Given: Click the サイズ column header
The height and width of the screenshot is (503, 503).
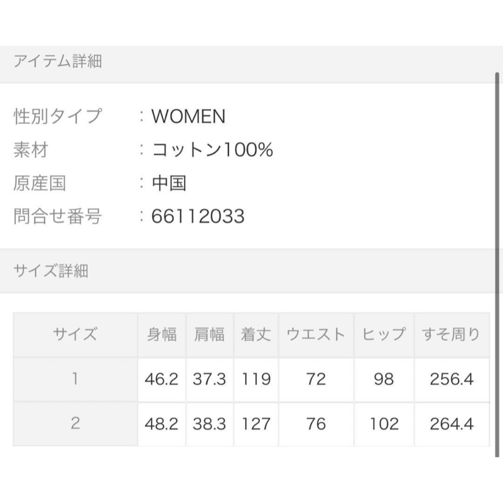Looking at the screenshot, I should 75,335.
